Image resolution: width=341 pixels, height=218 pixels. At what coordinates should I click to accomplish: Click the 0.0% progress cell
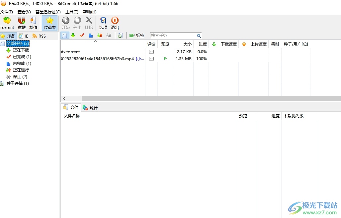click(x=202, y=52)
